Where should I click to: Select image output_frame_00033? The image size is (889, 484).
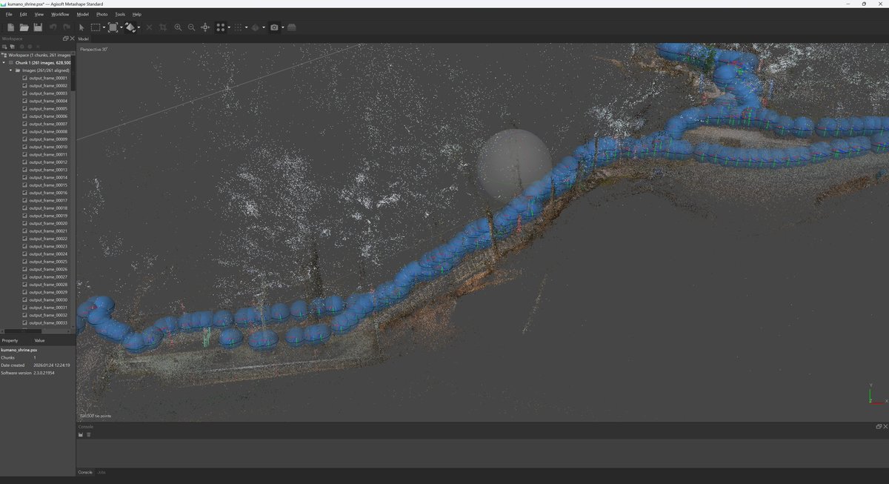pyautogui.click(x=48, y=323)
